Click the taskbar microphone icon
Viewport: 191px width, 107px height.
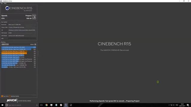37,105
